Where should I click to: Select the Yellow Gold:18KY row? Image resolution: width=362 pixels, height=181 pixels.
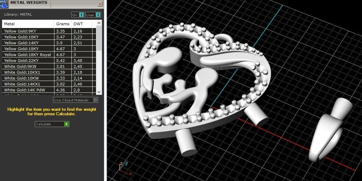point(49,49)
